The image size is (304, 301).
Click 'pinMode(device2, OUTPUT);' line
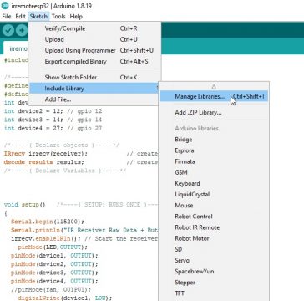point(54,264)
